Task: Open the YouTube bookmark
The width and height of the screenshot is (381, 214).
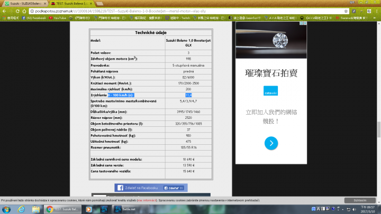Action: tap(58, 18)
